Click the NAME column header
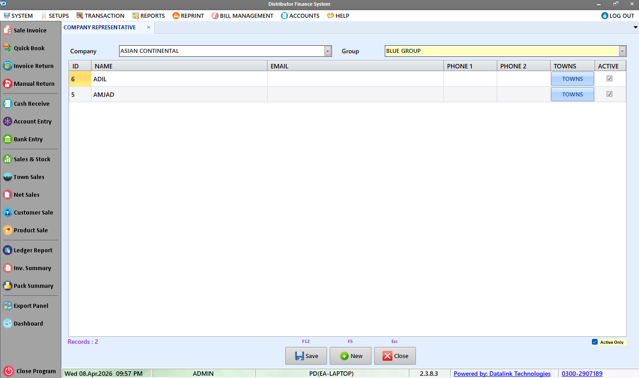The image size is (639, 378). tap(179, 66)
